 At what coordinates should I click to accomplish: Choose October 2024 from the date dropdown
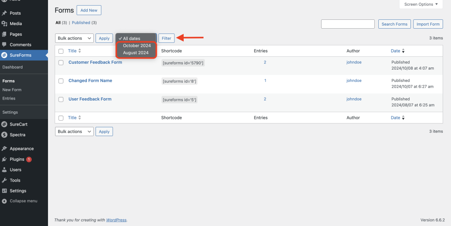point(137,46)
